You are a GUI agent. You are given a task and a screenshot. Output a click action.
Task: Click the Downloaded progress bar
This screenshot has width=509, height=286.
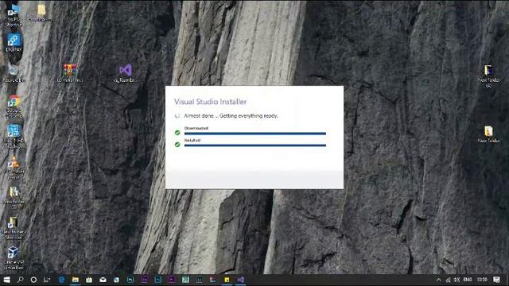click(255, 133)
